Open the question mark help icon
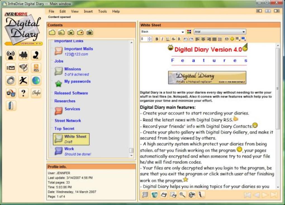Image resolution: width=285 pixels, height=205 pixels. pyautogui.click(x=23, y=93)
